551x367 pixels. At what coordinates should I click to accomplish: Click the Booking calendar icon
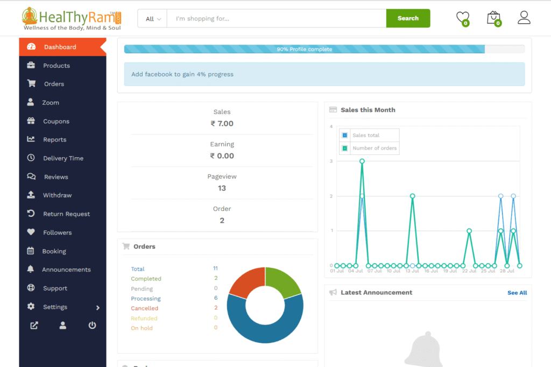coord(31,251)
